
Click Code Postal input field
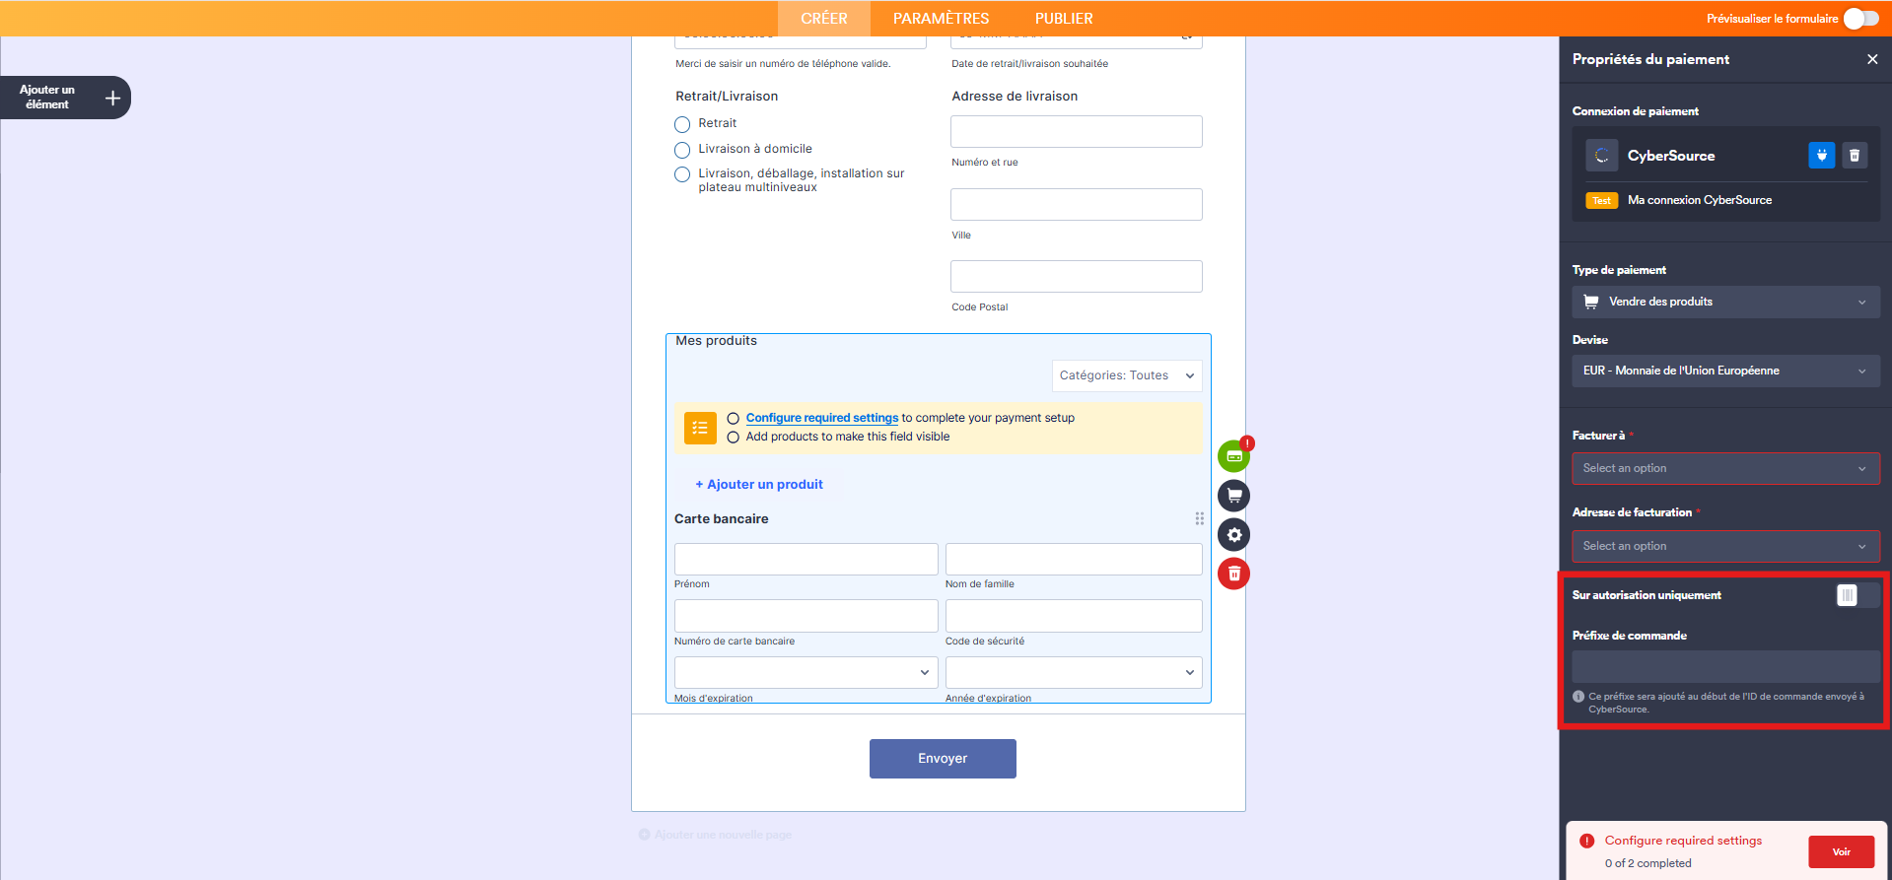(x=1077, y=276)
